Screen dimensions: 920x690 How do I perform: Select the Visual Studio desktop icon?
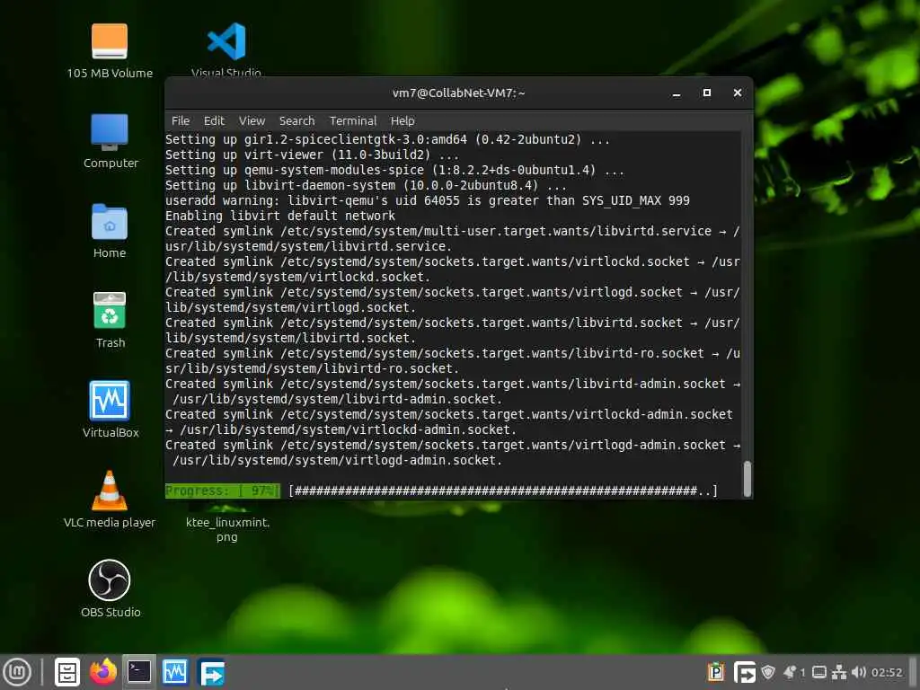coord(226,49)
